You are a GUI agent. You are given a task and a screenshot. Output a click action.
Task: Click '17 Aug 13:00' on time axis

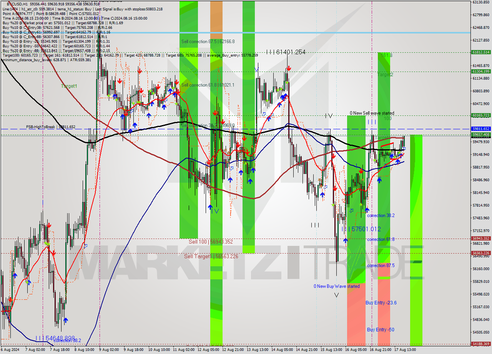405,350
